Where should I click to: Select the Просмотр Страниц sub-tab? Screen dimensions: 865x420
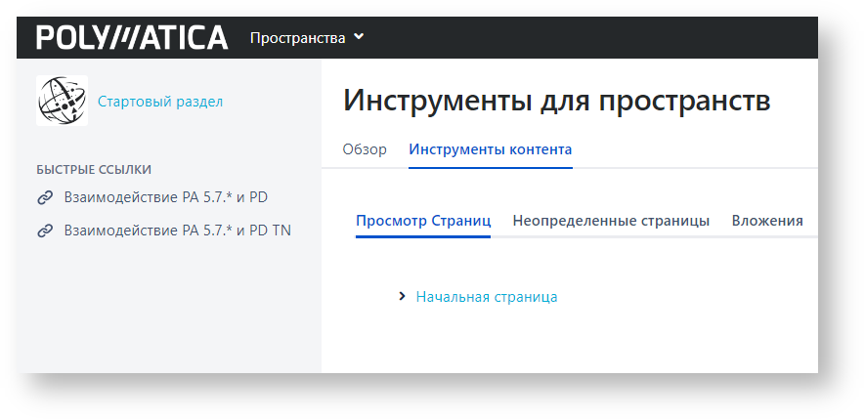click(x=423, y=221)
